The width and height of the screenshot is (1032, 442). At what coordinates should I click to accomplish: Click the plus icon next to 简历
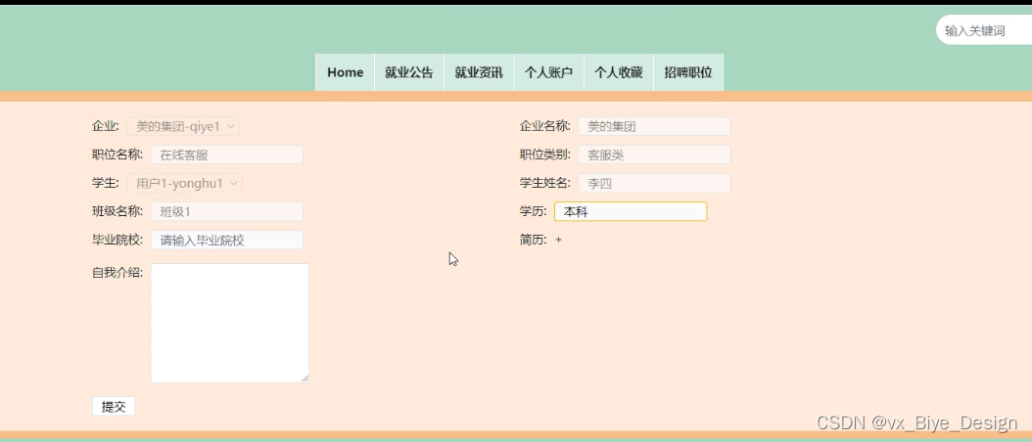(x=559, y=241)
